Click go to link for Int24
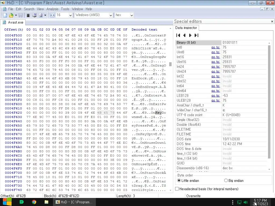This screenshot has width=275, height=206. [x=216, y=67]
